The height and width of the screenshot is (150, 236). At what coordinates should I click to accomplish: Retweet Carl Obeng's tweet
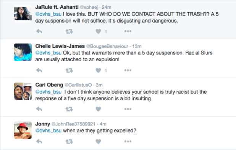[x=69, y=109]
